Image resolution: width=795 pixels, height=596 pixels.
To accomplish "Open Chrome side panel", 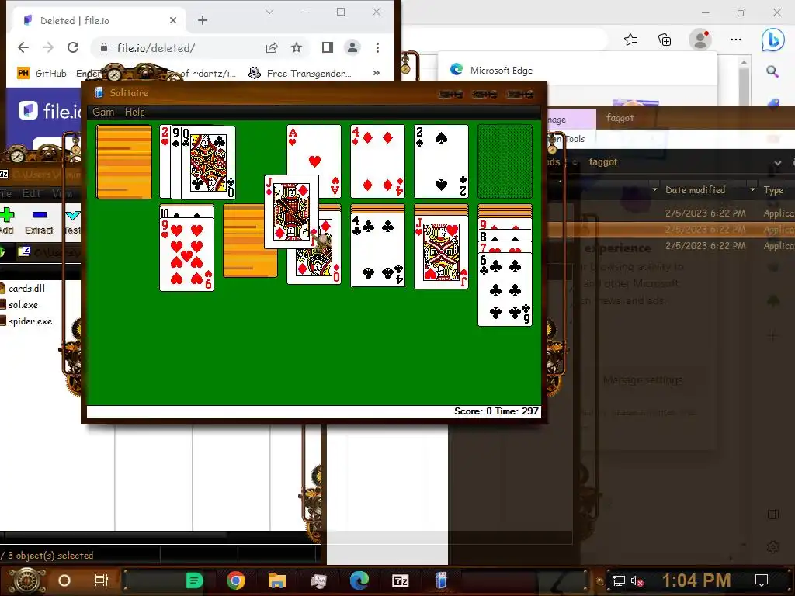I will pyautogui.click(x=328, y=47).
